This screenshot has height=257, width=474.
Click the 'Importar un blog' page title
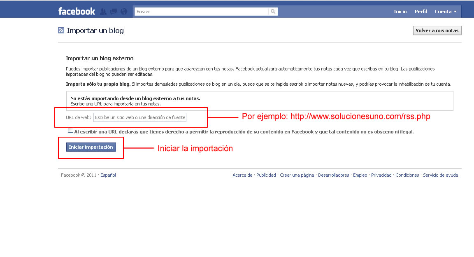(x=95, y=30)
